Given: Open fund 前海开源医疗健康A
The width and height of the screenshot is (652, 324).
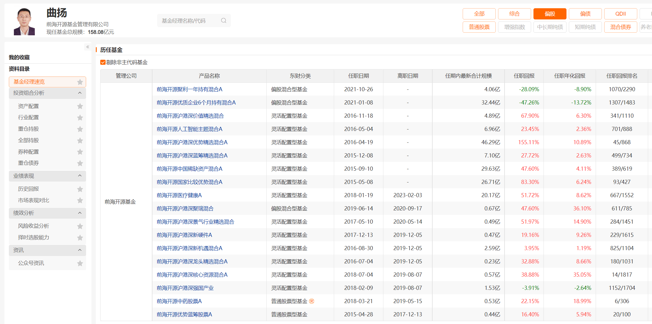Looking at the screenshot, I should pos(179,195).
